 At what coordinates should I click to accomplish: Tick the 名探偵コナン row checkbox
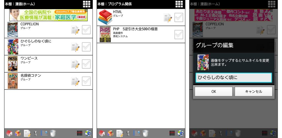click(86, 81)
